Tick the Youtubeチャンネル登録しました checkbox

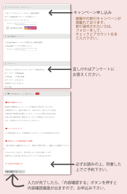[5, 46]
